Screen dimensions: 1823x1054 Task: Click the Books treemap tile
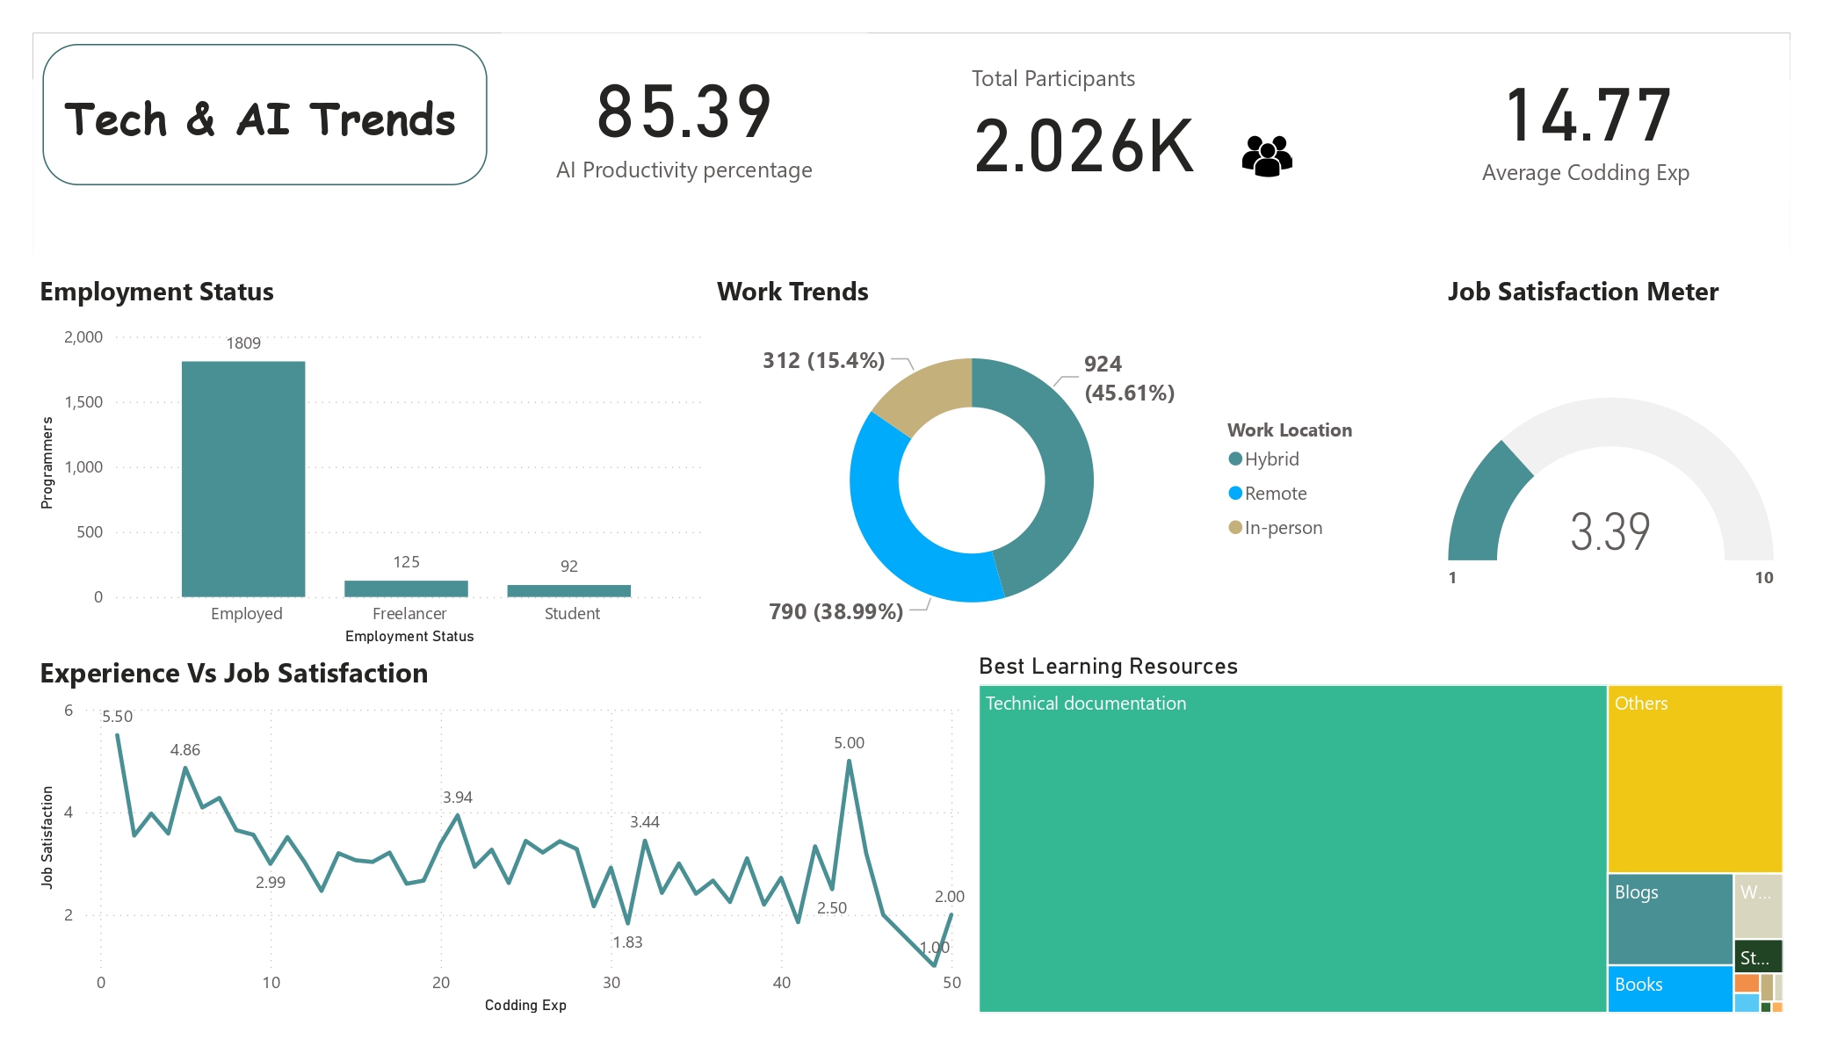coord(1670,989)
